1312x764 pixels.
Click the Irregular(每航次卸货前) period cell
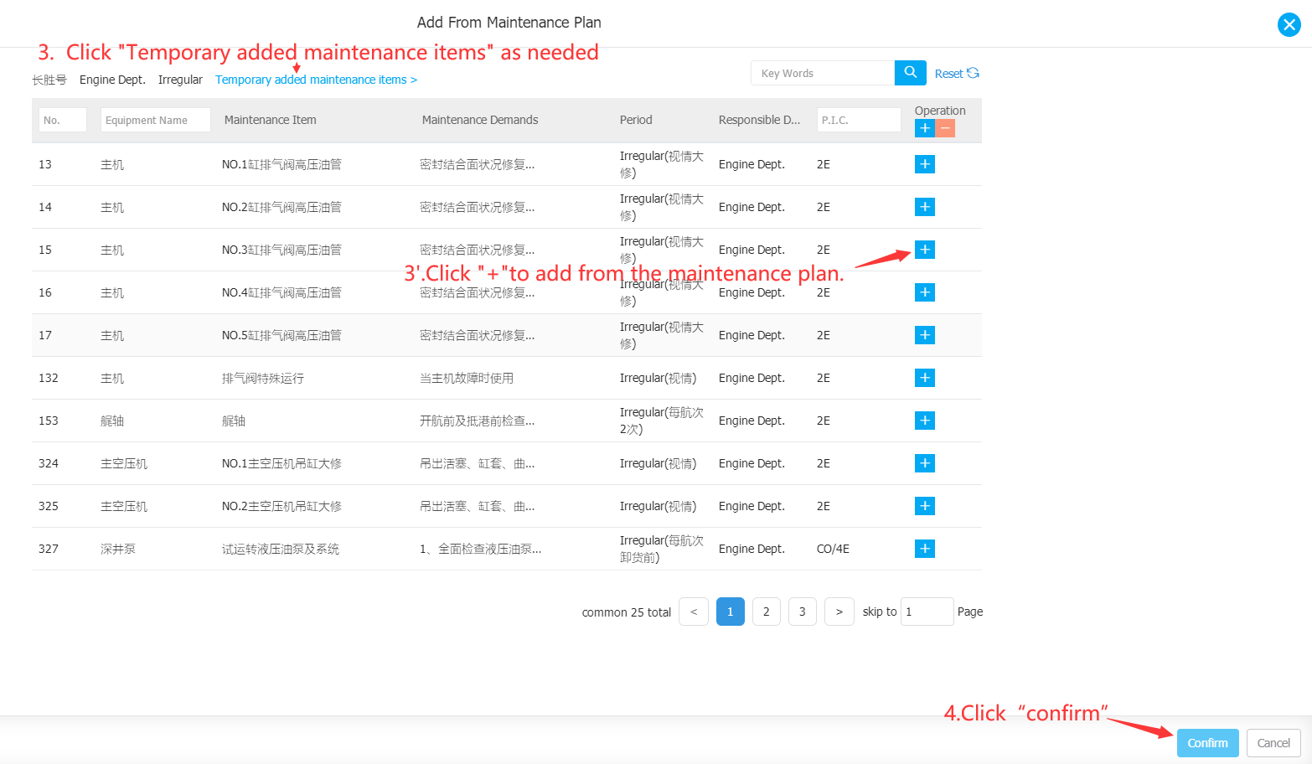coord(662,549)
